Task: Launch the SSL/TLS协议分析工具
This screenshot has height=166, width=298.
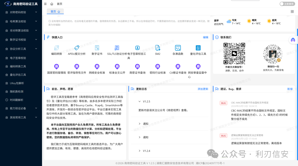Action: point(117,50)
